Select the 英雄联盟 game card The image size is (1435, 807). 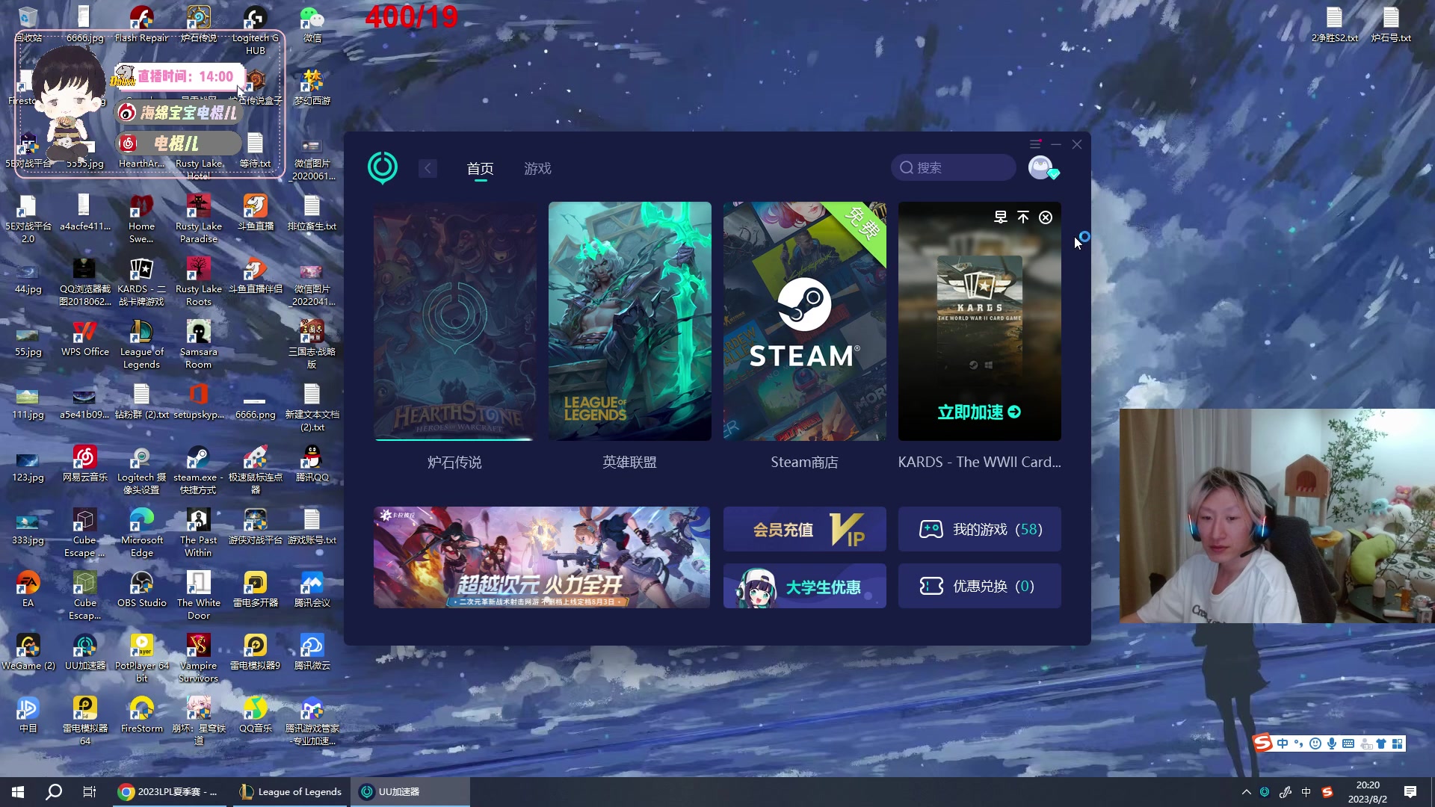(629, 321)
